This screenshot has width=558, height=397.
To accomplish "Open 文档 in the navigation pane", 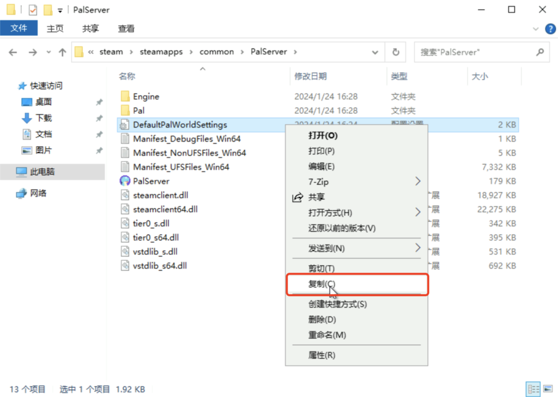I will [44, 134].
